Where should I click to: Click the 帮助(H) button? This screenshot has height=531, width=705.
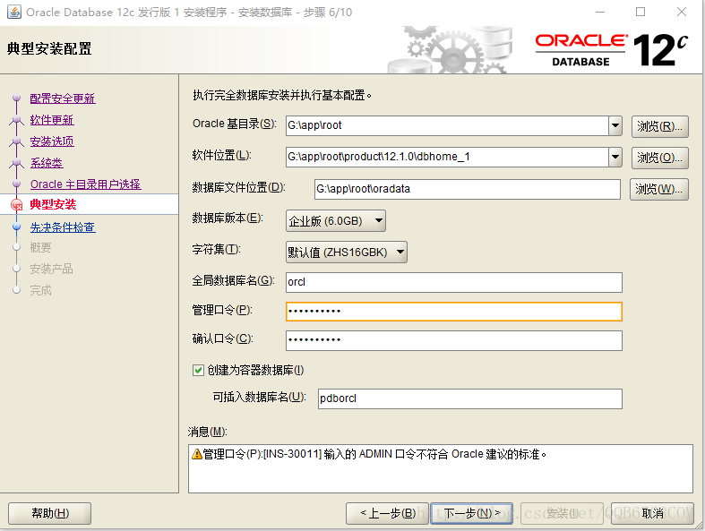coord(50,513)
